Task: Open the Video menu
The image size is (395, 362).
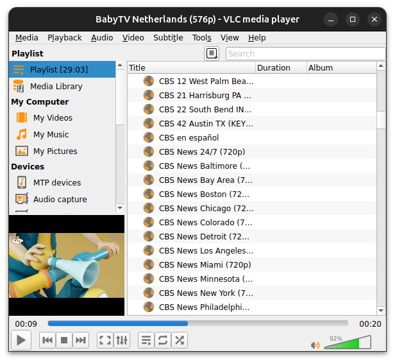Action: tap(133, 38)
